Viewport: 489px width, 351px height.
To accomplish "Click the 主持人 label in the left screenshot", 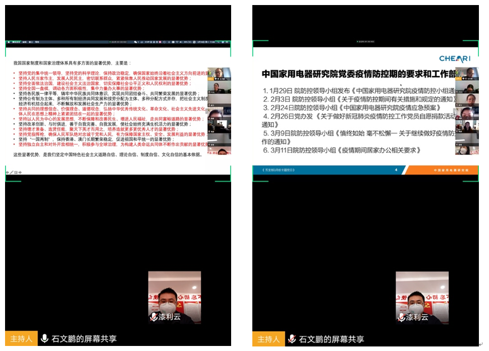I will point(21,338).
